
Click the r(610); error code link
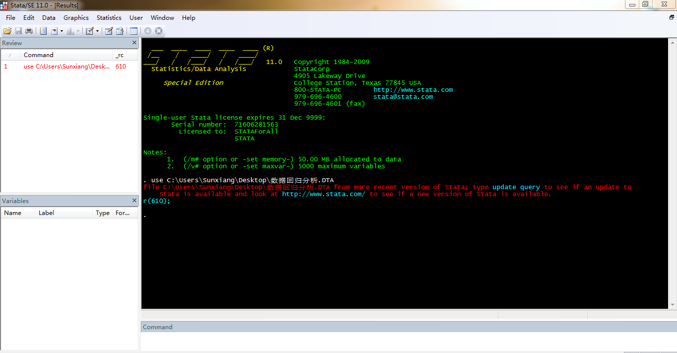[x=157, y=201]
